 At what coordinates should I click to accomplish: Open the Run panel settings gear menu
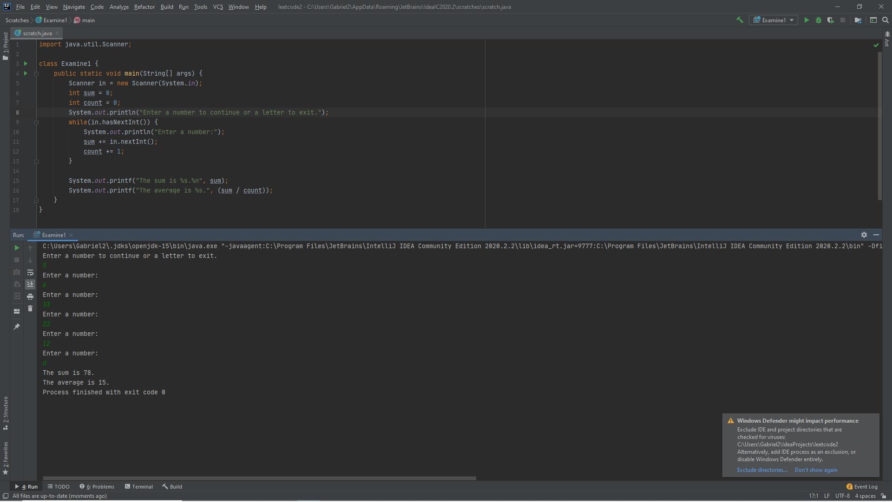864,235
